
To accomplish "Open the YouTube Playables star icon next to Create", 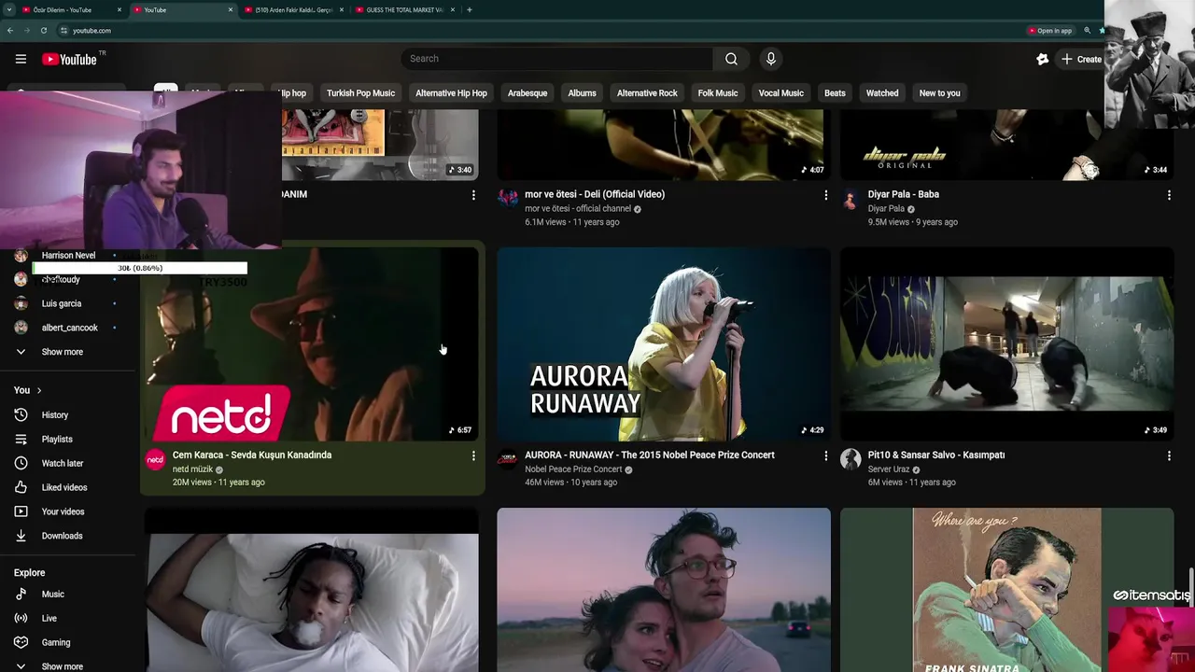I will coord(1042,59).
